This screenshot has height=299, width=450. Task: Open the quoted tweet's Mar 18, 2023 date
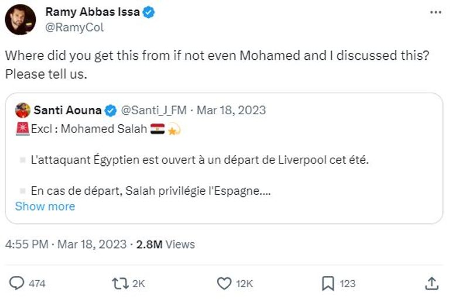tap(231, 110)
